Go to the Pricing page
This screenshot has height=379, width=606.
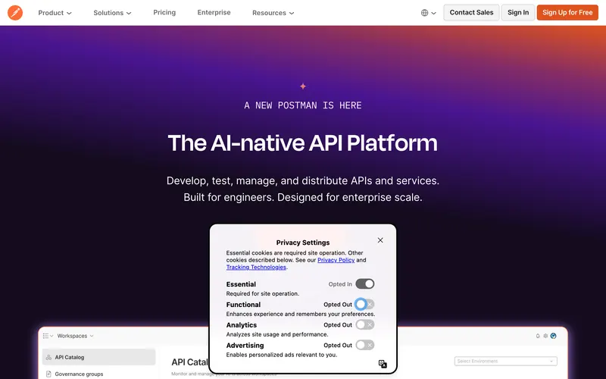[164, 12]
